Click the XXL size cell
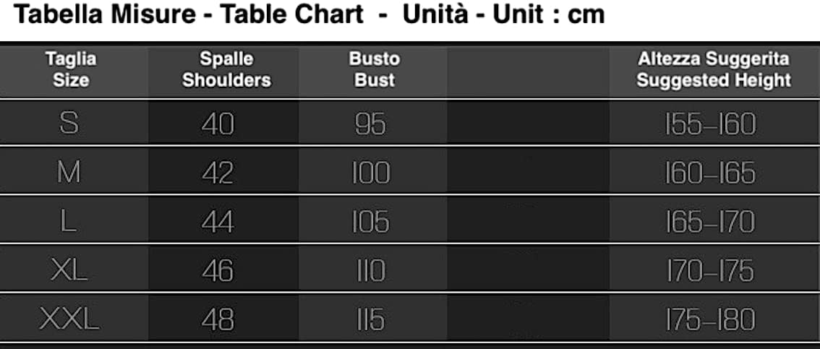 [x=69, y=319]
